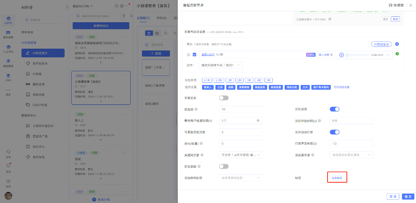The width and height of the screenshot is (416, 203).
Task: Expand the 添加意向标签 dropdown
Action: click(241, 178)
